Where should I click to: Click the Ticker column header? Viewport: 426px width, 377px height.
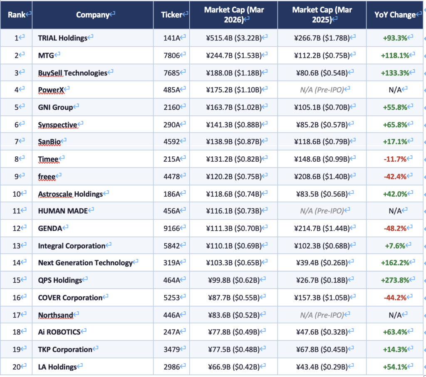(x=171, y=15)
